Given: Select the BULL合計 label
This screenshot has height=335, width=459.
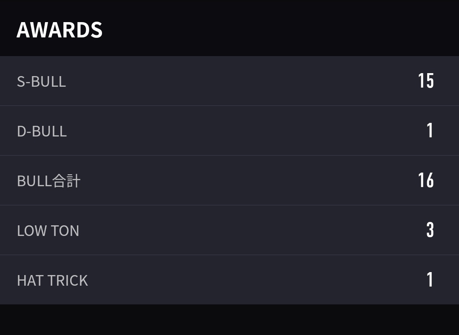Looking at the screenshot, I should click(x=48, y=181).
